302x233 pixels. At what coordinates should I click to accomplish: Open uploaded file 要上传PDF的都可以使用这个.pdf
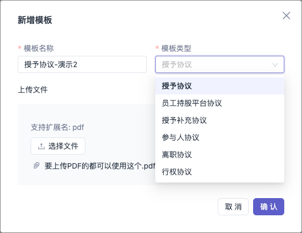click(x=100, y=166)
